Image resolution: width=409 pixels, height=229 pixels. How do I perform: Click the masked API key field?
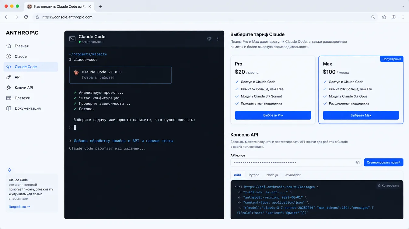coord(296,162)
